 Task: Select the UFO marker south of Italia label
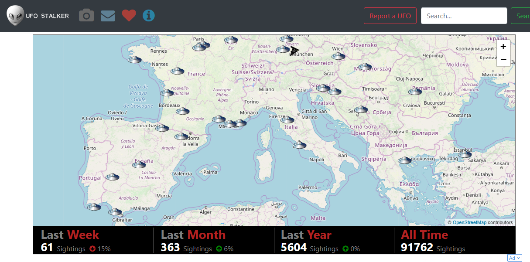(x=300, y=145)
